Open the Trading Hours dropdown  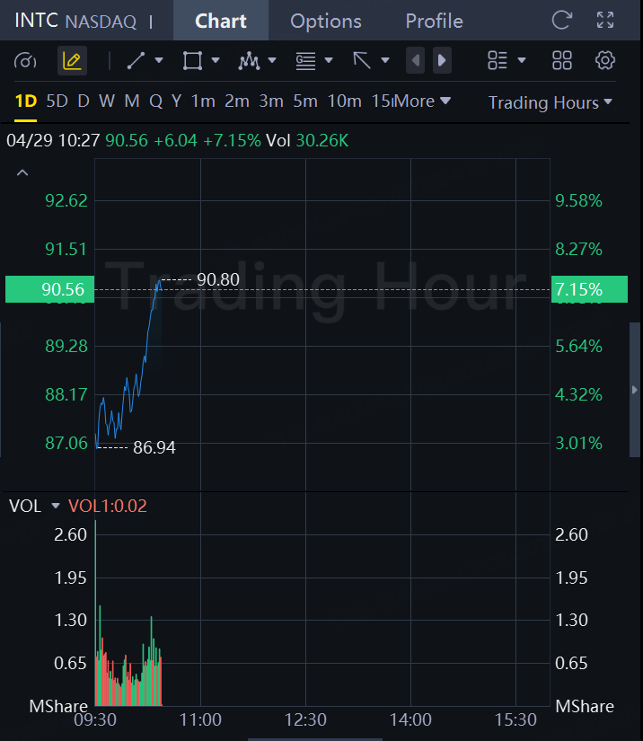tap(550, 102)
